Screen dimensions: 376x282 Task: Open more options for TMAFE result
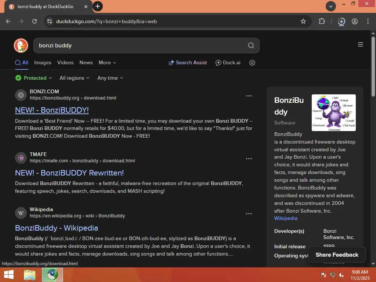pyautogui.click(x=249, y=159)
